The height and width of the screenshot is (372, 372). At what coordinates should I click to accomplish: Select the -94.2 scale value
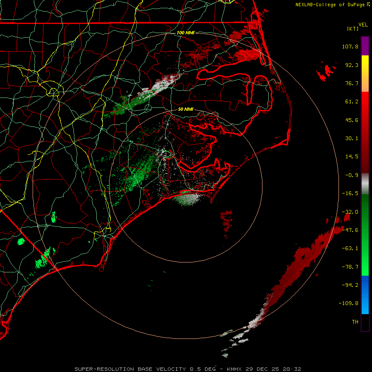350,285
